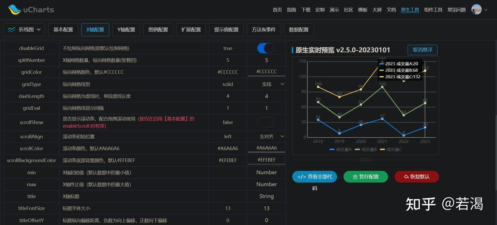The width and height of the screenshot is (497, 225).
Task: Click the green 暂存配置 button
Action: (366, 177)
